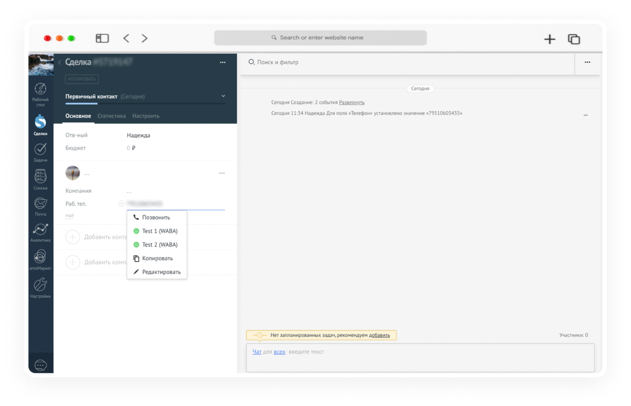
Task: Click the browser new tab plus icon
Action: point(549,39)
